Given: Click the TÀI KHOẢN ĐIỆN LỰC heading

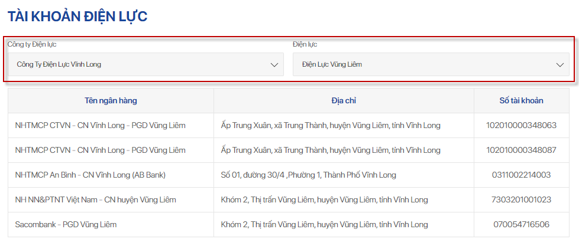Looking at the screenshot, I should pyautogui.click(x=77, y=17).
